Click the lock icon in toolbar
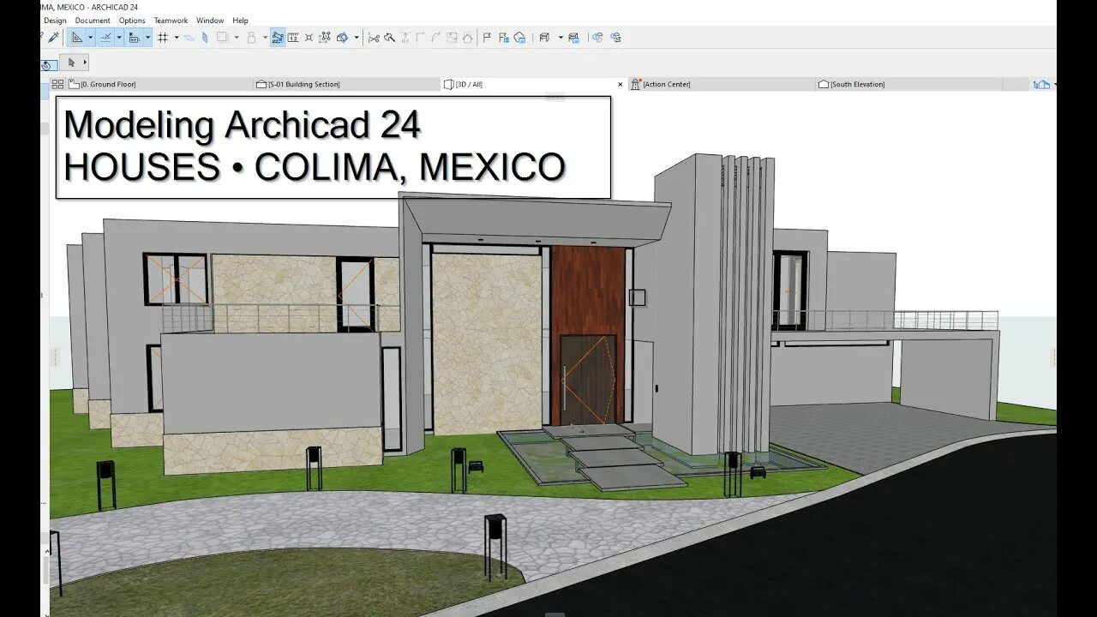 [251, 37]
